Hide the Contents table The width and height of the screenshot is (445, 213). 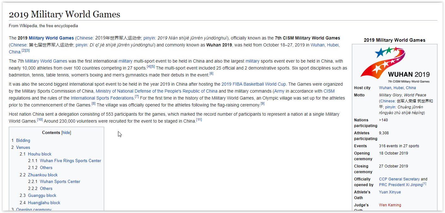coord(66,133)
